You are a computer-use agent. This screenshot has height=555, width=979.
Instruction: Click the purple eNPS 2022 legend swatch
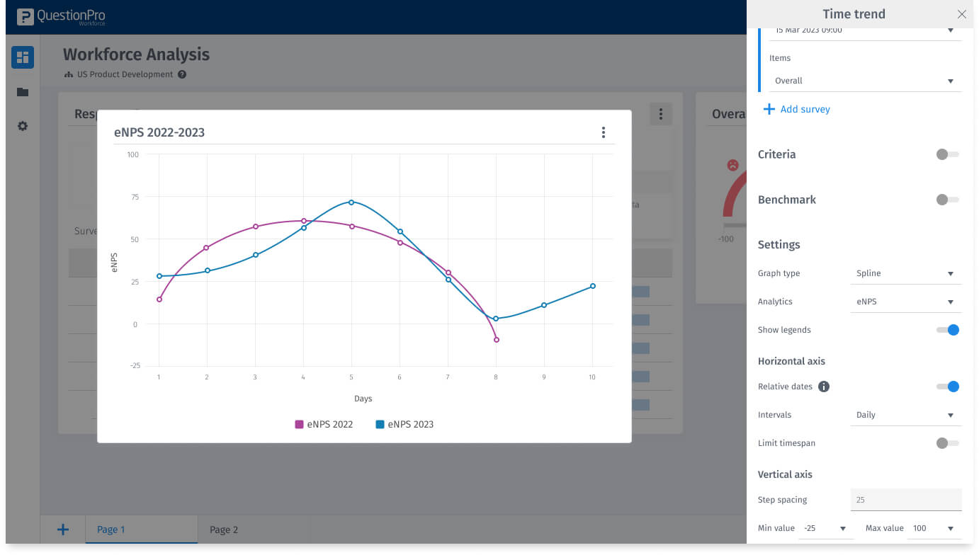point(299,425)
